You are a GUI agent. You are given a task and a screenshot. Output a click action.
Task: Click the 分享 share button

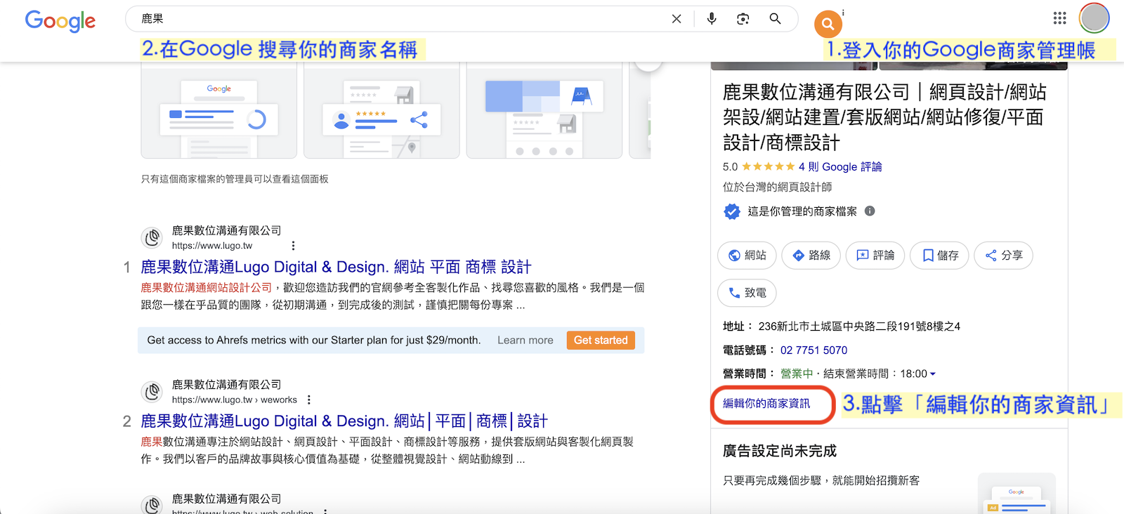pyautogui.click(x=1003, y=255)
